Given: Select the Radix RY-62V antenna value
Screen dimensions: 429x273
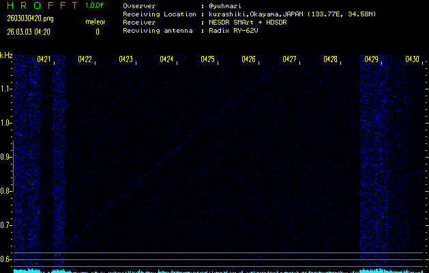Looking at the screenshot, I should pyautogui.click(x=233, y=31).
